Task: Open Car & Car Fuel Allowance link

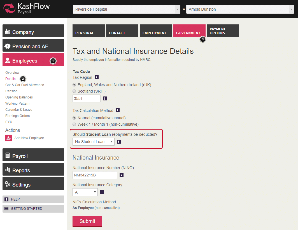Action: (x=25, y=85)
